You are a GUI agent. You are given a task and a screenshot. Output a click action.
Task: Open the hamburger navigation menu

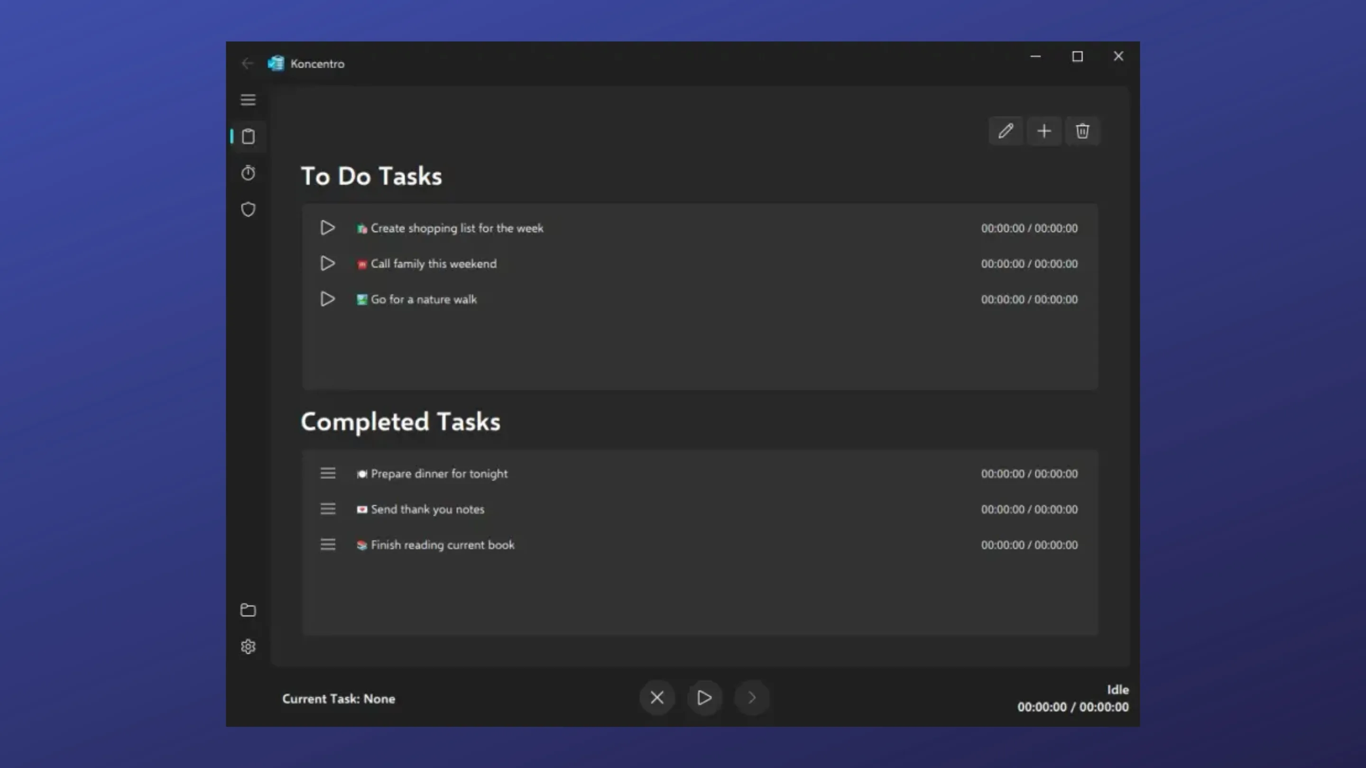[x=248, y=100]
